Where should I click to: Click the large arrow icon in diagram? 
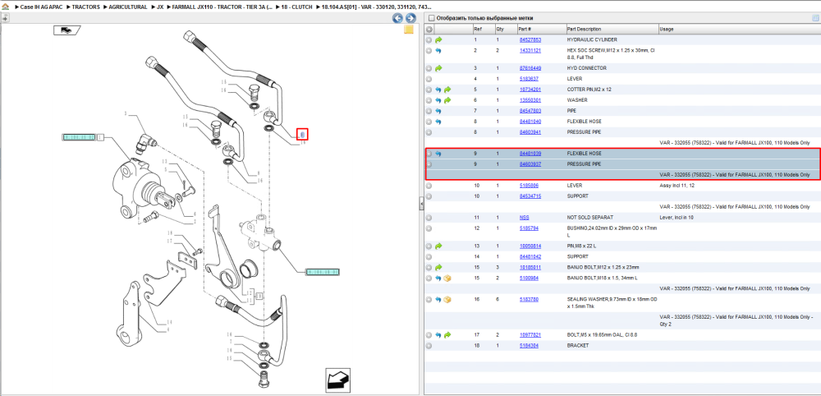pyautogui.click(x=337, y=380)
